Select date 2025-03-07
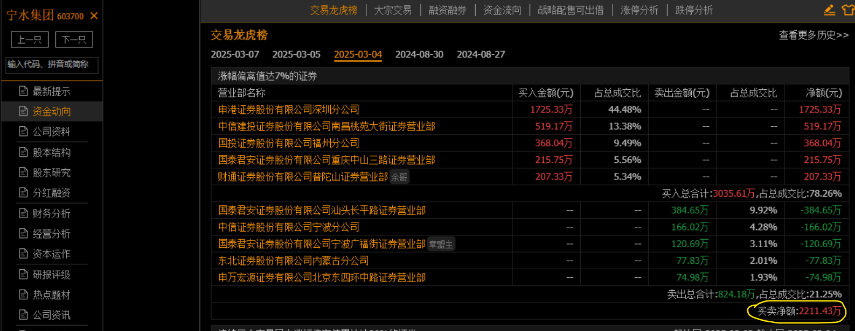Image resolution: width=855 pixels, height=331 pixels. pos(235,54)
